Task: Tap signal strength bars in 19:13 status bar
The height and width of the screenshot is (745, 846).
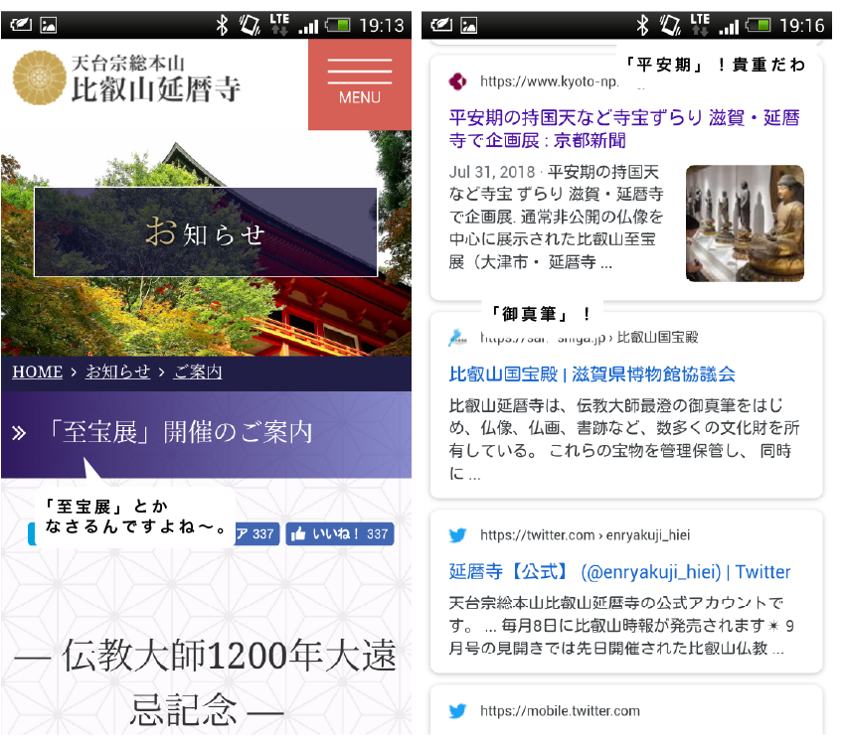Action: [x=308, y=26]
